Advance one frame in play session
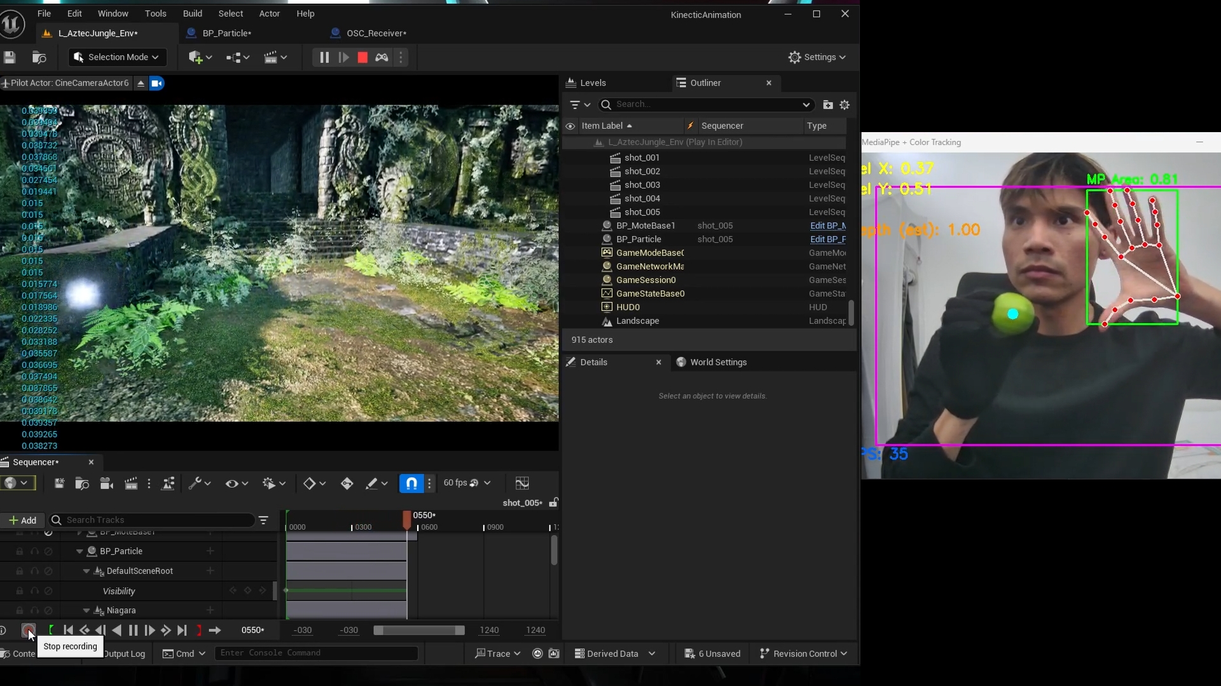The height and width of the screenshot is (686, 1221). pyautogui.click(x=343, y=57)
